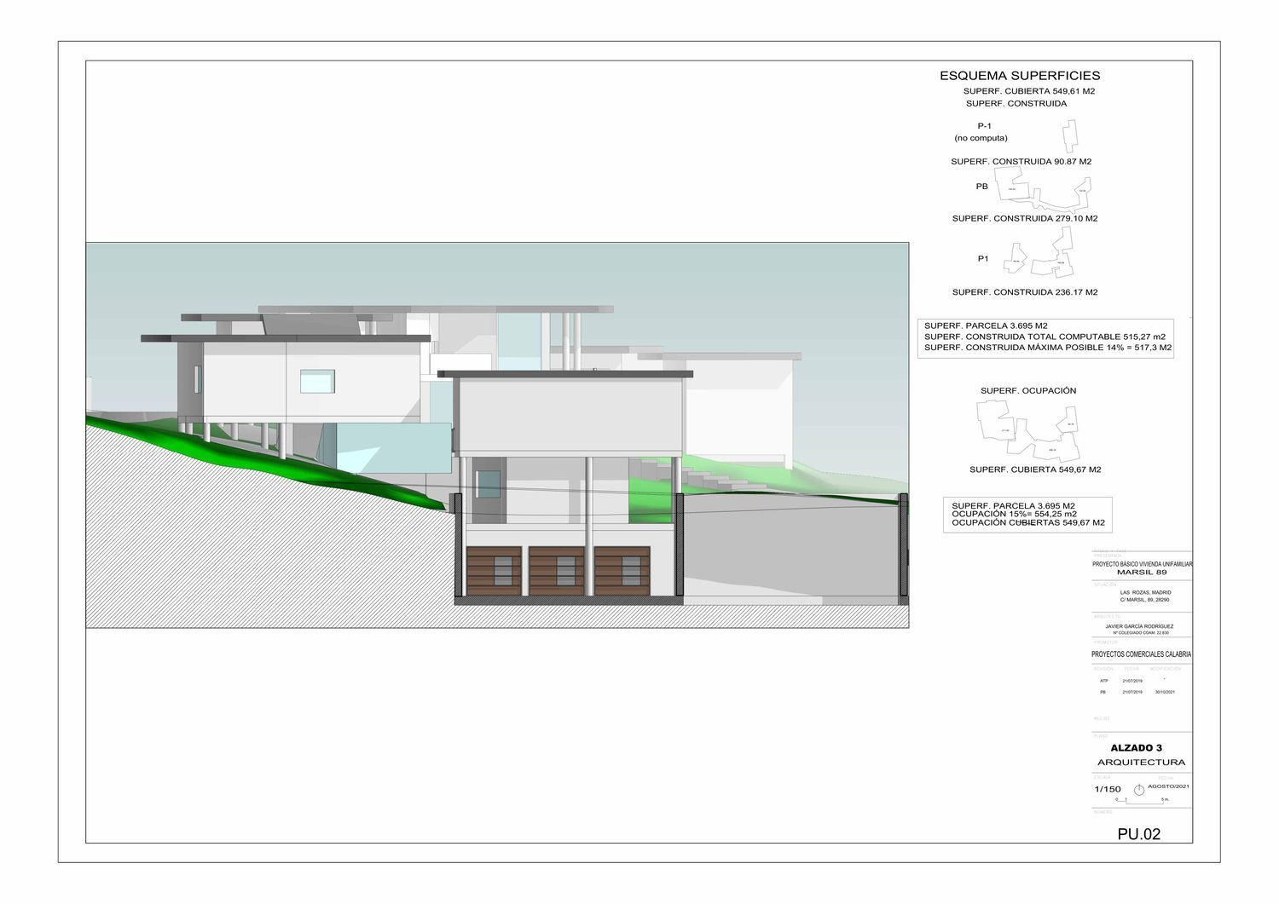Click the P-1 basement floor outline
Image resolution: width=1279 pixels, height=904 pixels.
click(1068, 136)
